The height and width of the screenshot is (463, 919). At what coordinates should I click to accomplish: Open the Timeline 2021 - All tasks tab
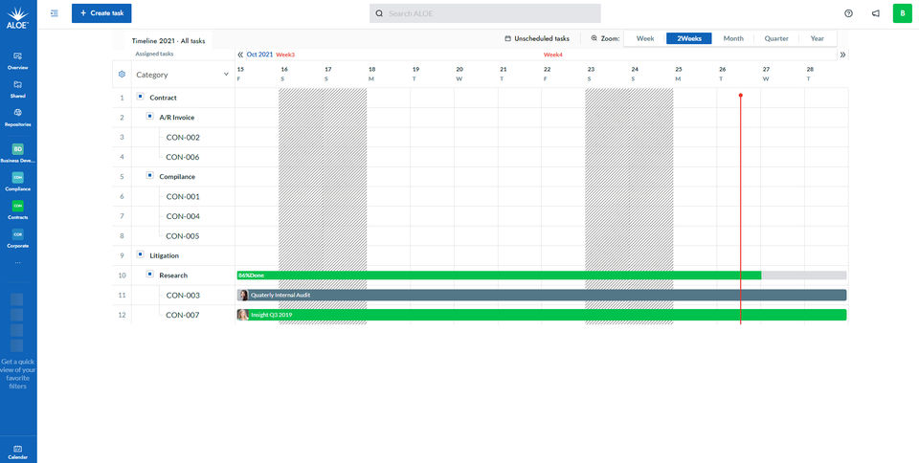(x=168, y=41)
